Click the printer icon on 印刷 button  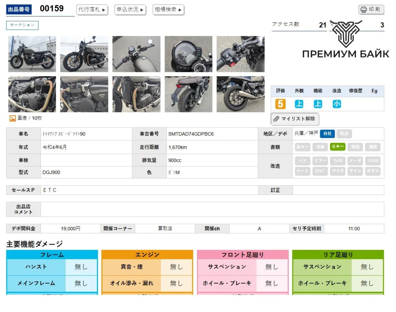coord(364,10)
